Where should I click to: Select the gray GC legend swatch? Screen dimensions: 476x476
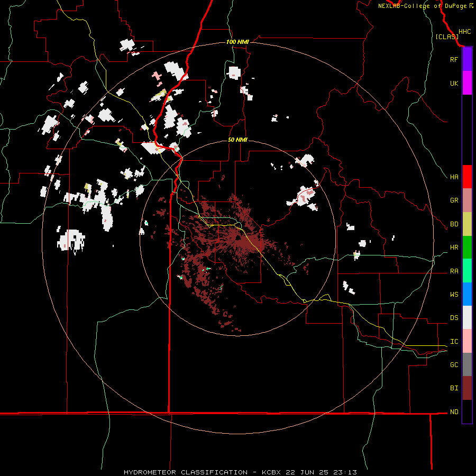point(467,364)
